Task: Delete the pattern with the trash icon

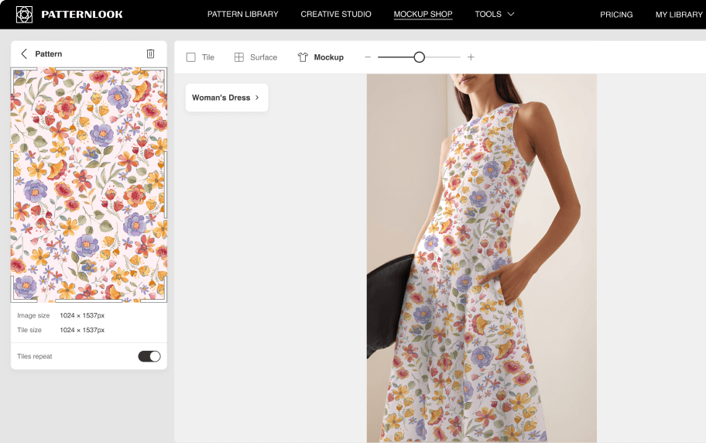Action: (x=150, y=54)
